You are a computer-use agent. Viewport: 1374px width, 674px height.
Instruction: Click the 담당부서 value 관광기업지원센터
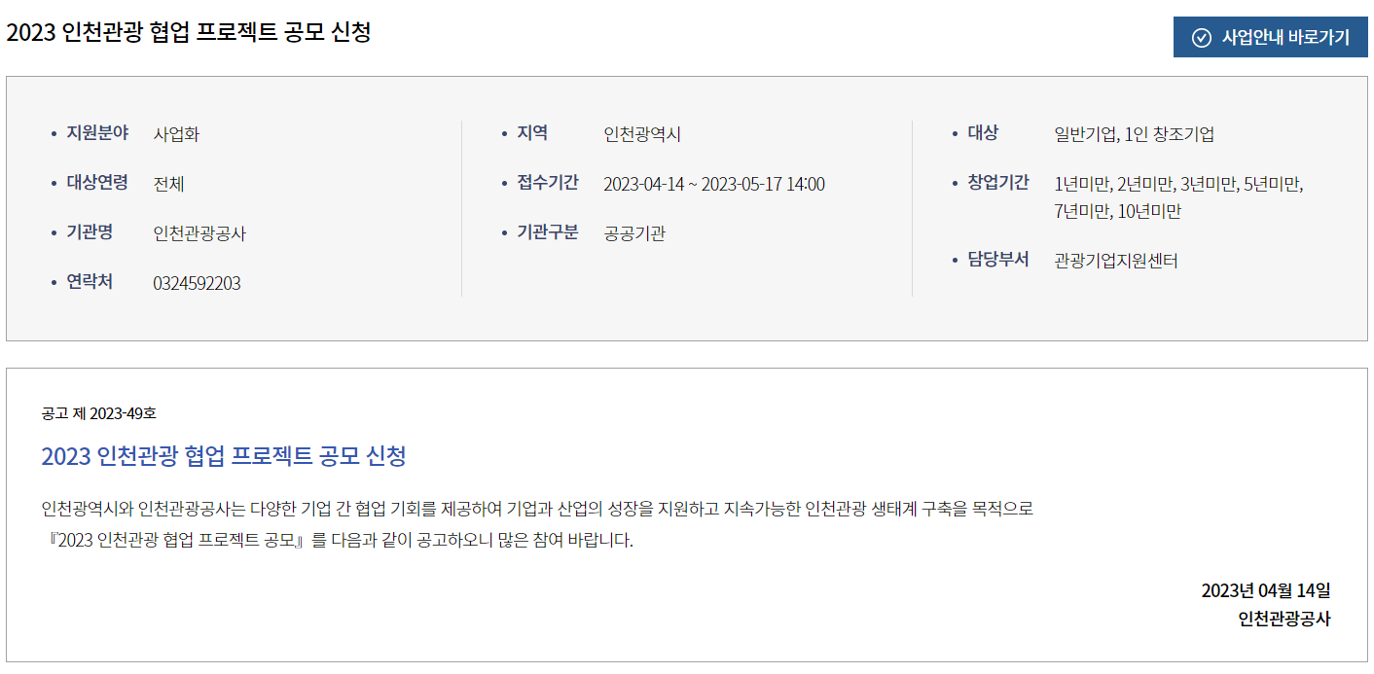[1116, 261]
